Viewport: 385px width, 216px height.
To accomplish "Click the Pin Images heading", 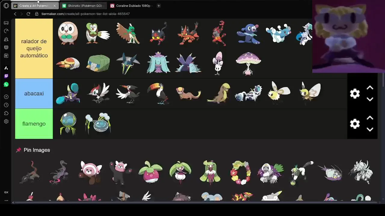I will (x=37, y=150).
